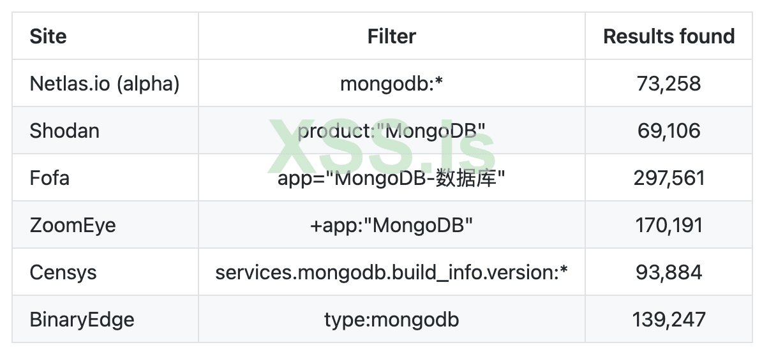
Task: Select the 297,561 results value
Action: [669, 178]
